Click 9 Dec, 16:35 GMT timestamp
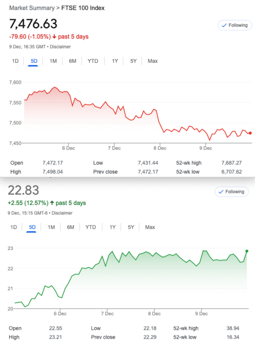This screenshot has width=255, height=341. tap(27, 47)
